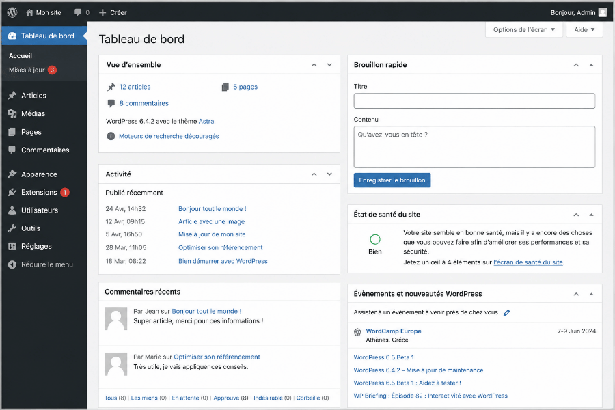
Task: Open Tableau de bord in sidebar
Action: point(44,36)
